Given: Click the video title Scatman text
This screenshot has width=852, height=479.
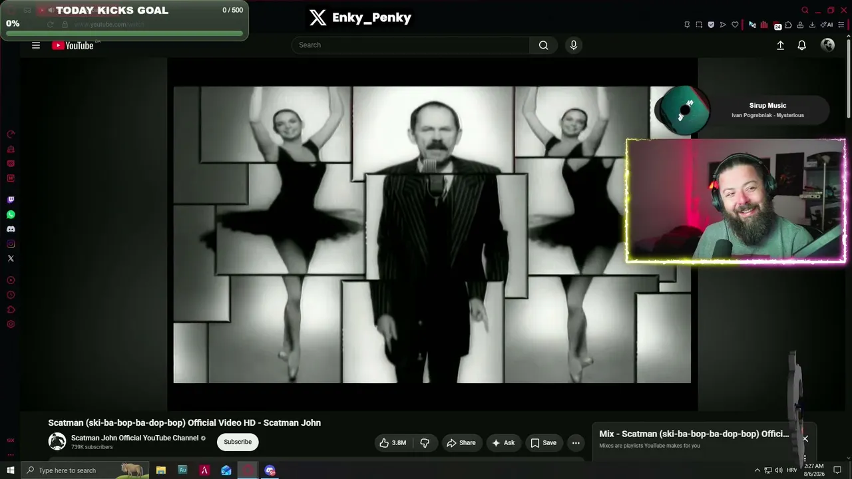Looking at the screenshot, I should click(184, 422).
